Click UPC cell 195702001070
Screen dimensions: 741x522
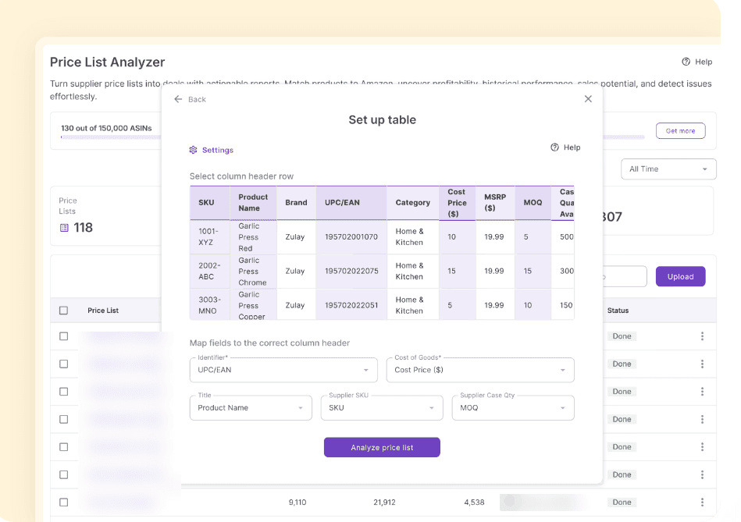(351, 237)
